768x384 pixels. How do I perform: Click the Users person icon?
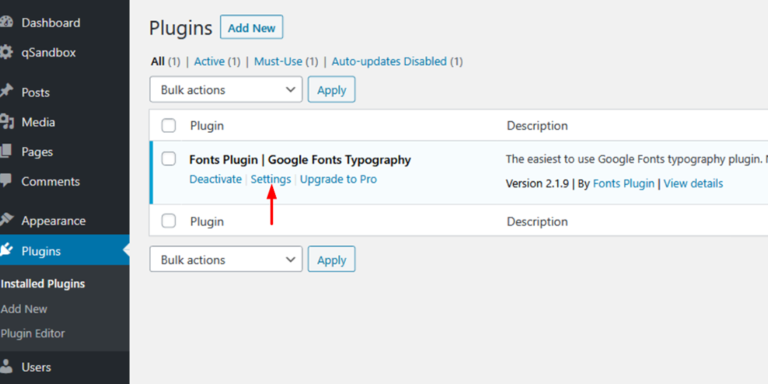pyautogui.click(x=6, y=367)
